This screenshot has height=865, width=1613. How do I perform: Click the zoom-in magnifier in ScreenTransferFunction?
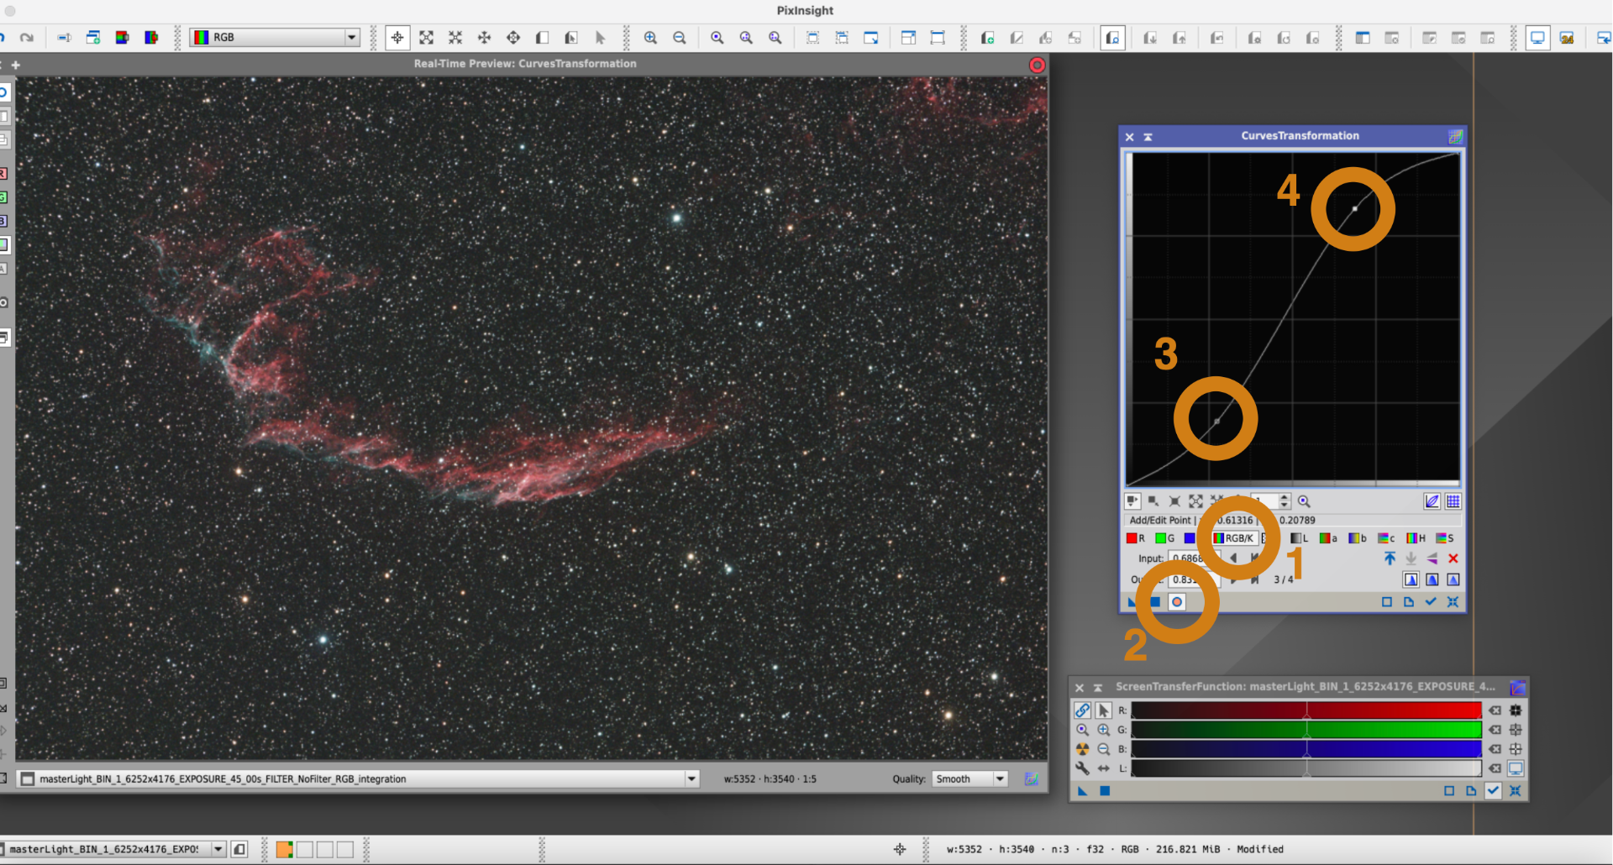coord(1103,730)
